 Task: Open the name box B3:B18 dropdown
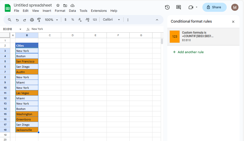[x=20, y=29]
